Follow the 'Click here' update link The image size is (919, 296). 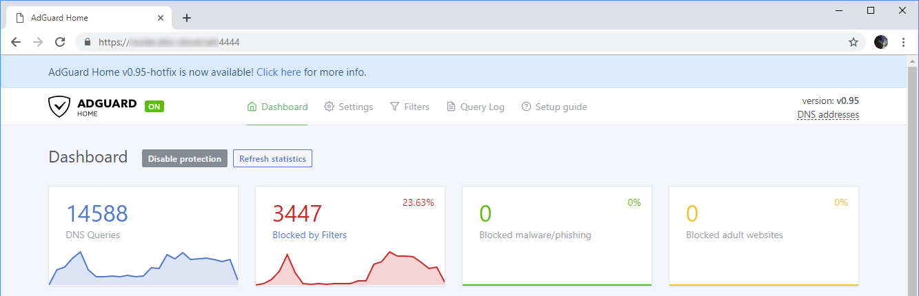pos(279,72)
